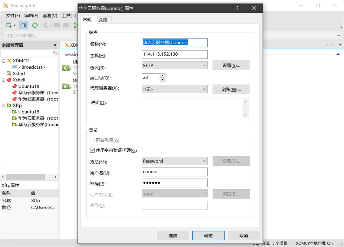Click the 值 column header in Xftp属性
The height and width of the screenshot is (247, 344).
click(44, 193)
